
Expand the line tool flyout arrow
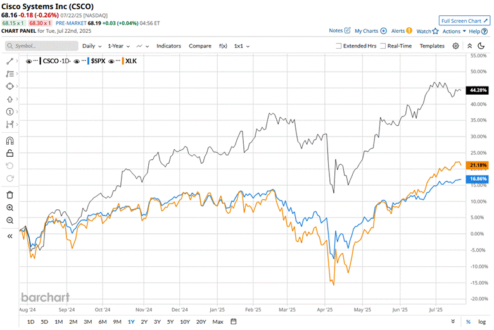point(17,61)
